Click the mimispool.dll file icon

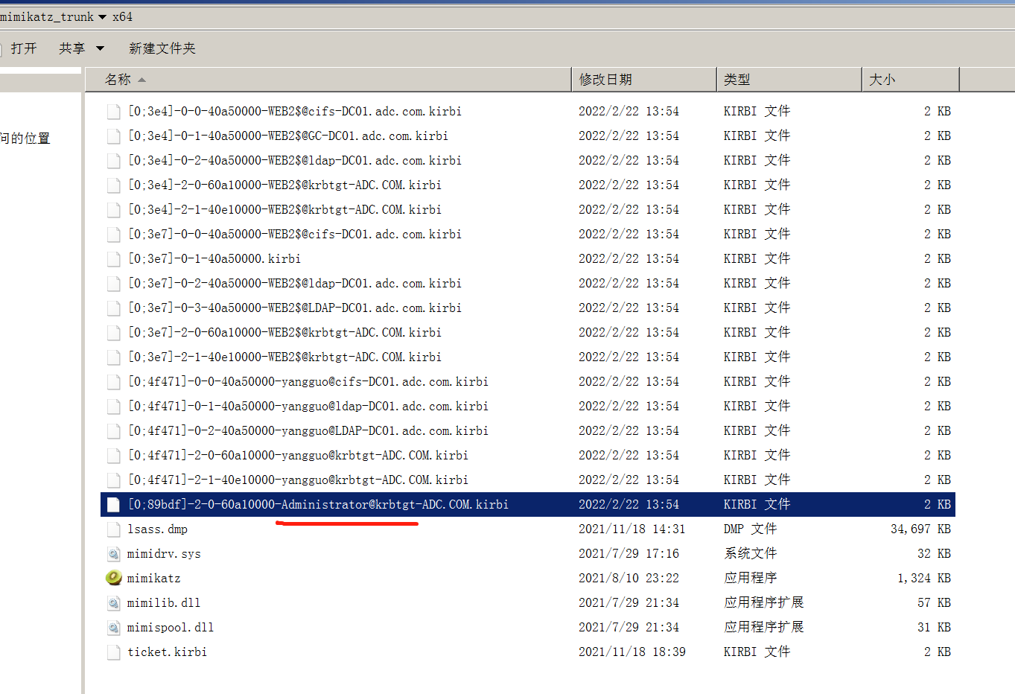pyautogui.click(x=113, y=627)
